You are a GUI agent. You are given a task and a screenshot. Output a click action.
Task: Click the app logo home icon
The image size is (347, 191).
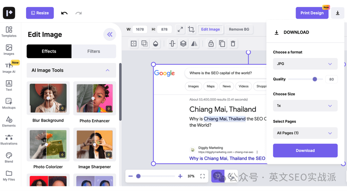click(9, 13)
